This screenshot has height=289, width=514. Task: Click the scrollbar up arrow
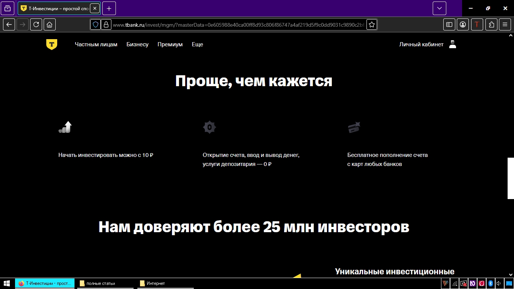pyautogui.click(x=511, y=35)
